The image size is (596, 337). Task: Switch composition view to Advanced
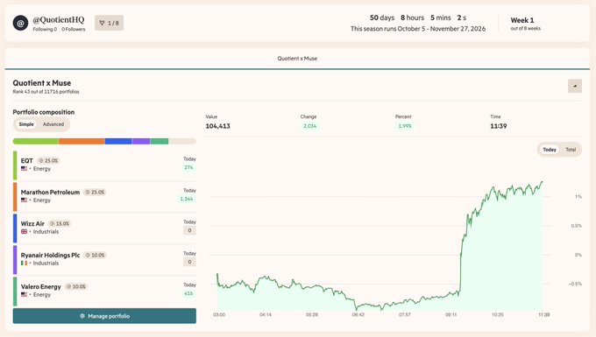click(x=53, y=124)
